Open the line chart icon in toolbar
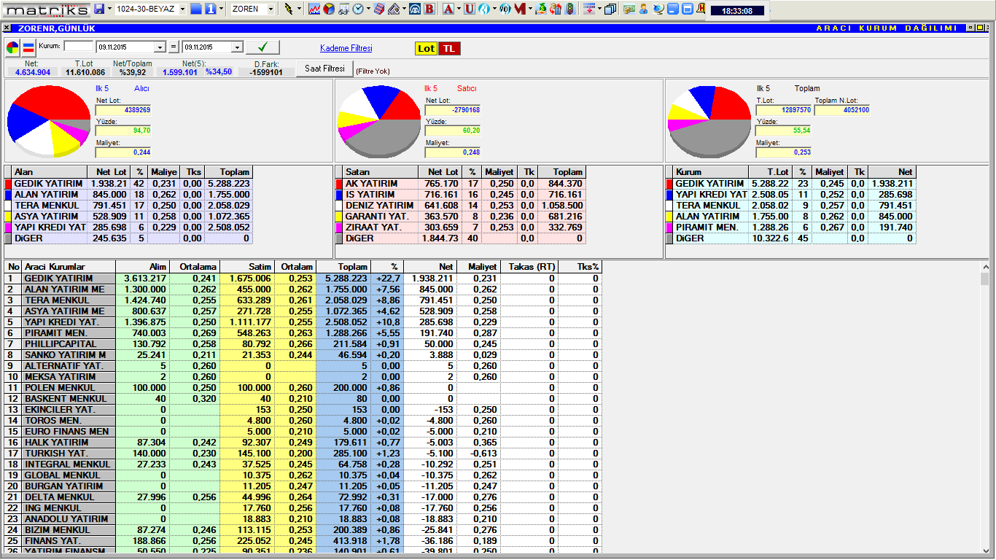 (x=314, y=9)
